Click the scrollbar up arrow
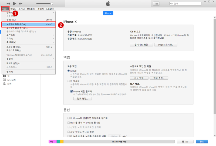Screen dimensions: 216x146 pos(215,18)
